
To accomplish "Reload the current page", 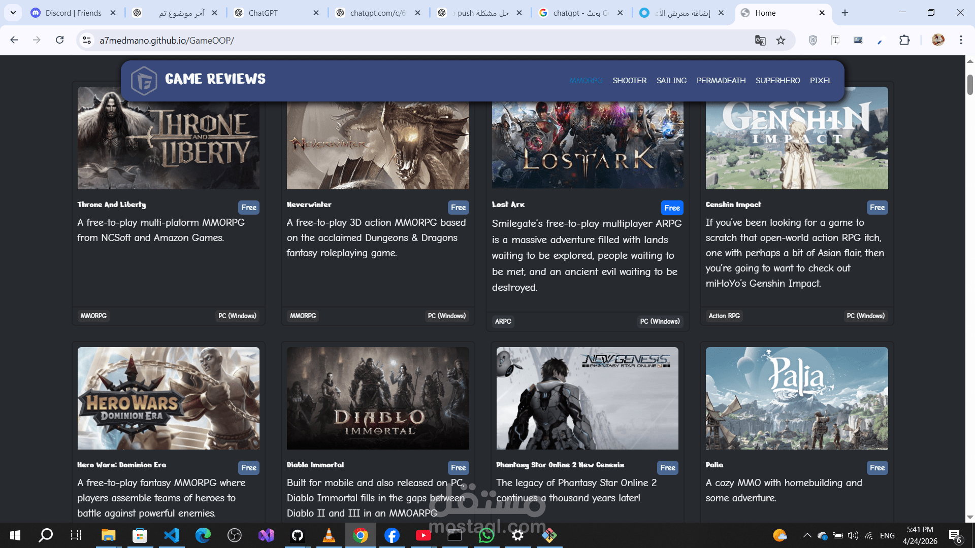I will pos(59,40).
